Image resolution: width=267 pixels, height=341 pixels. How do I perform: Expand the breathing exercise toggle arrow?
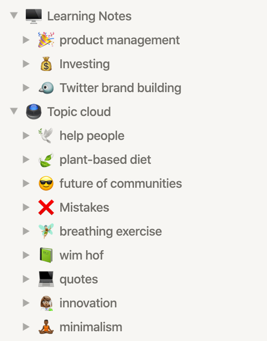point(26,232)
